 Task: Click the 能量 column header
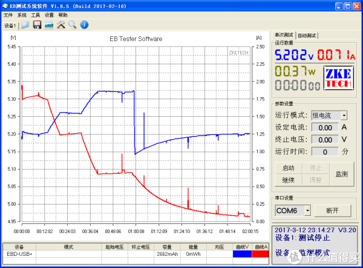click(x=194, y=247)
